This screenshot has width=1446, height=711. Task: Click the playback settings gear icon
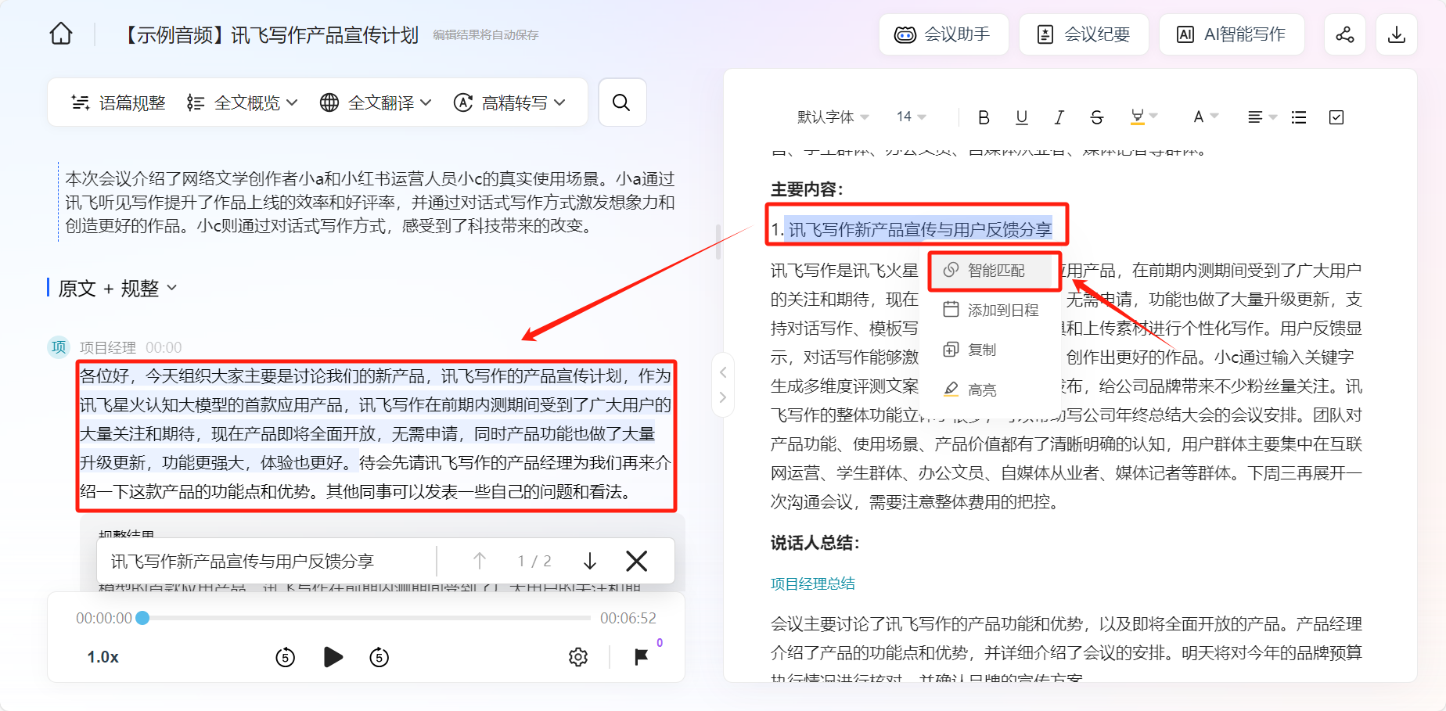click(x=578, y=657)
